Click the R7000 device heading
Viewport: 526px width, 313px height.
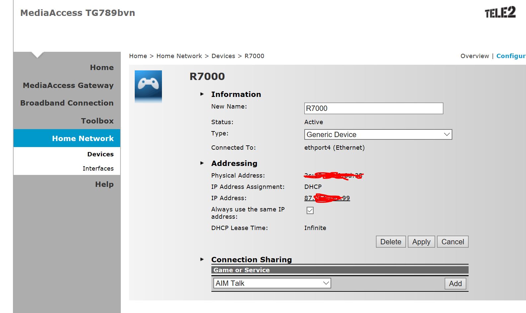click(207, 76)
